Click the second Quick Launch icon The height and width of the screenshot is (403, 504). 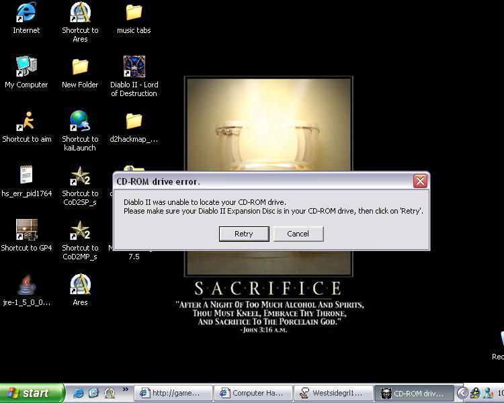93,393
